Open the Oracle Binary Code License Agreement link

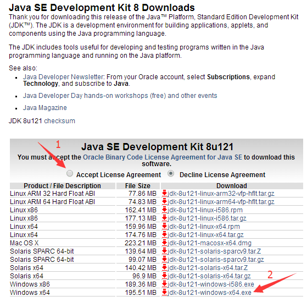point(163,157)
